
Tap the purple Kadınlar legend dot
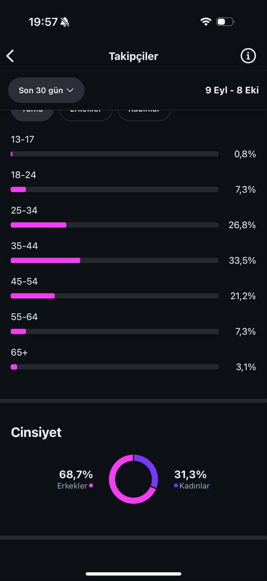tap(176, 486)
